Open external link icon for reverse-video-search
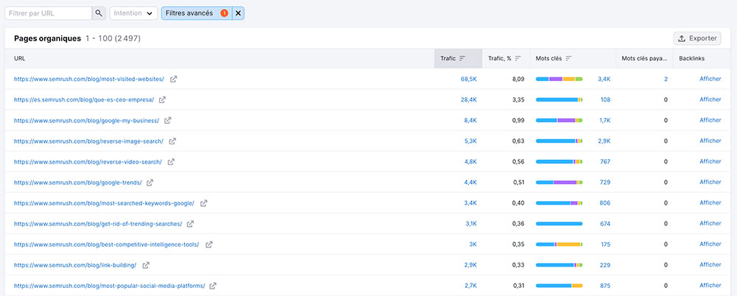Image resolution: width=737 pixels, height=296 pixels. (x=171, y=162)
